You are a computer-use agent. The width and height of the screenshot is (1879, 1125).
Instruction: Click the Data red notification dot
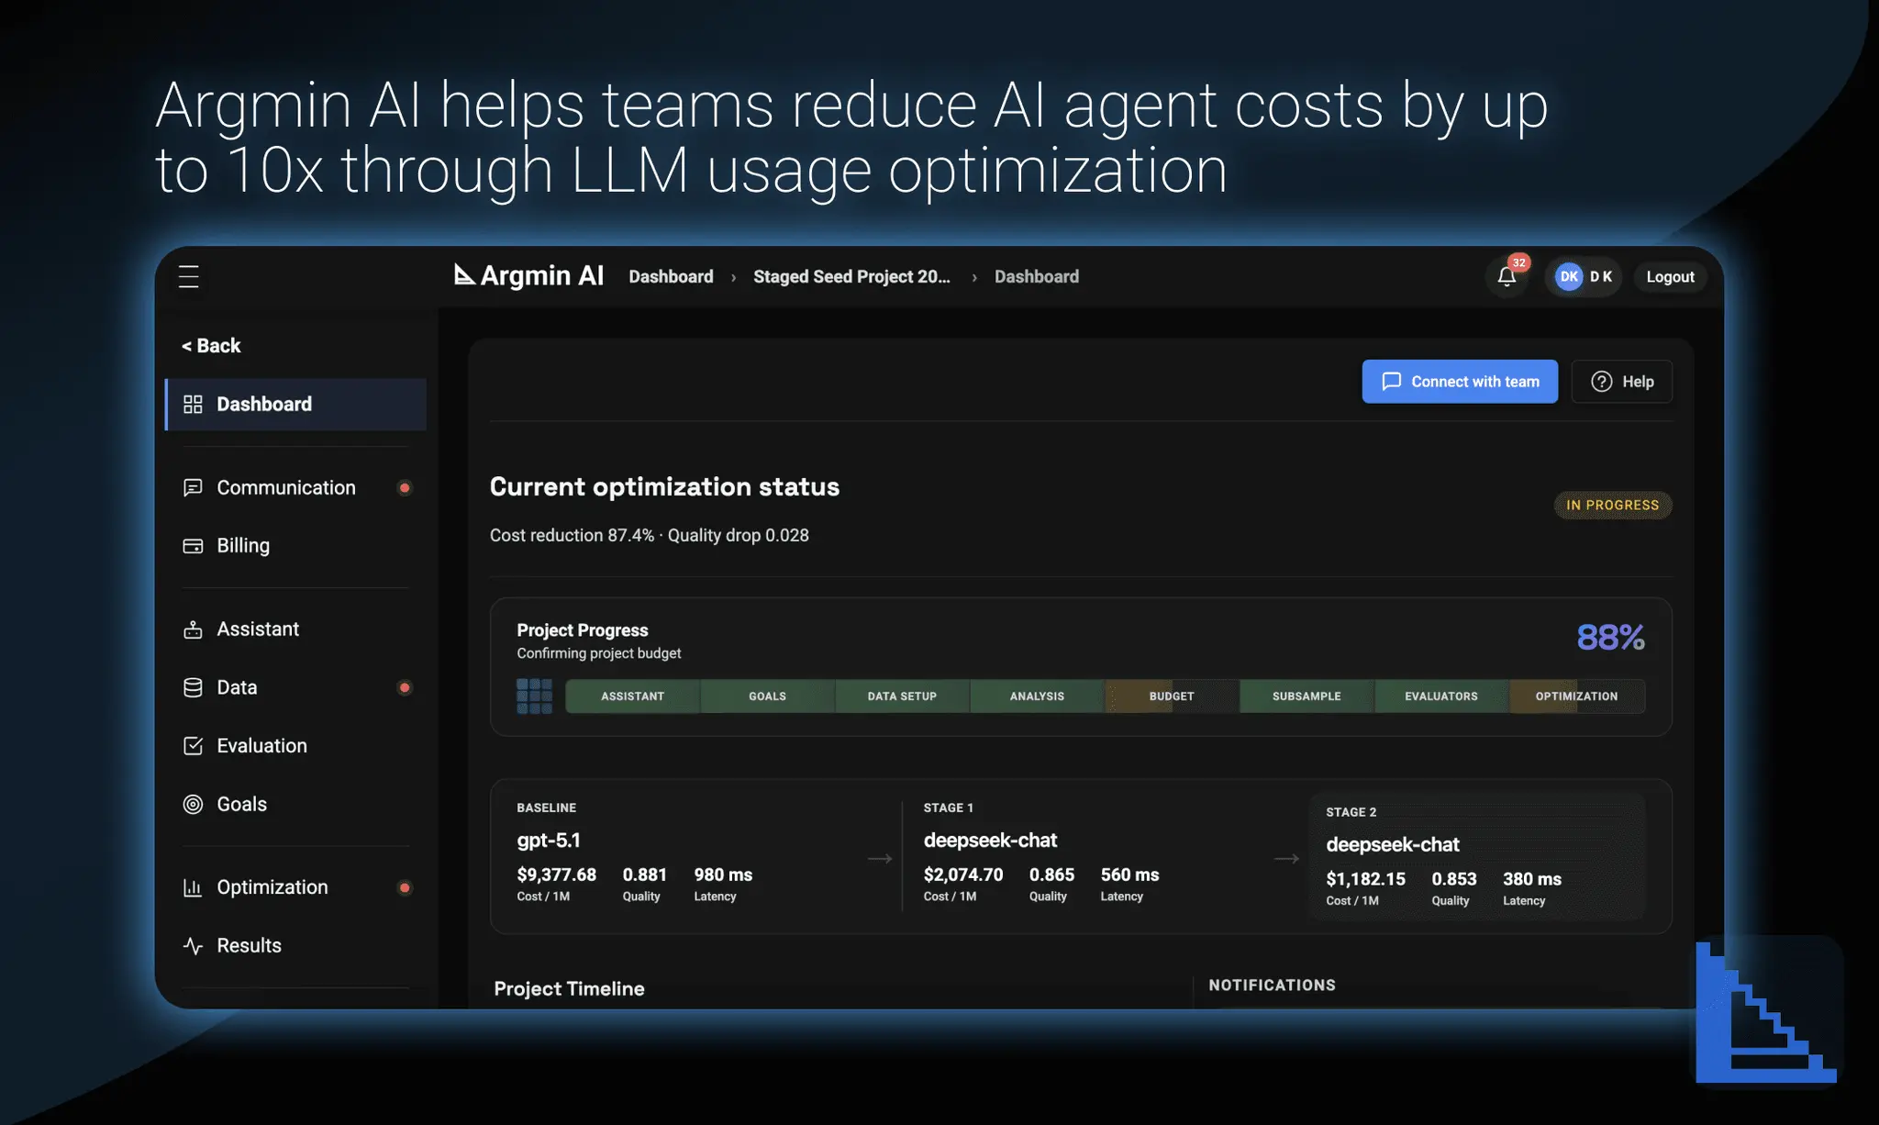404,687
